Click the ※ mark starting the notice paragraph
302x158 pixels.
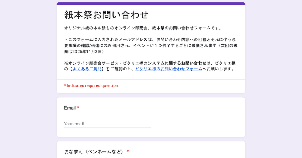pyautogui.click(x=66, y=63)
